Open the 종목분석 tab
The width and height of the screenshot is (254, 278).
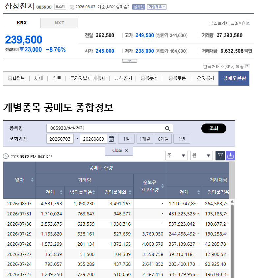(x=149, y=78)
